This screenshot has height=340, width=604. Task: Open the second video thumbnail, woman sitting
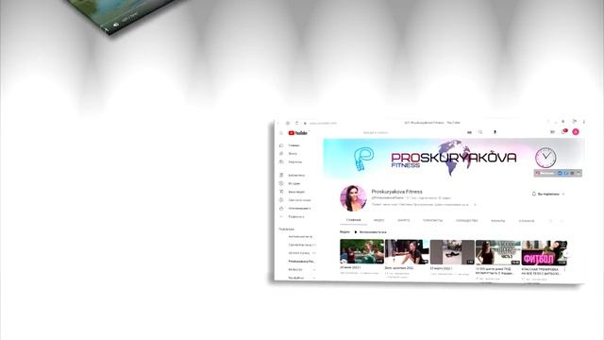407,252
